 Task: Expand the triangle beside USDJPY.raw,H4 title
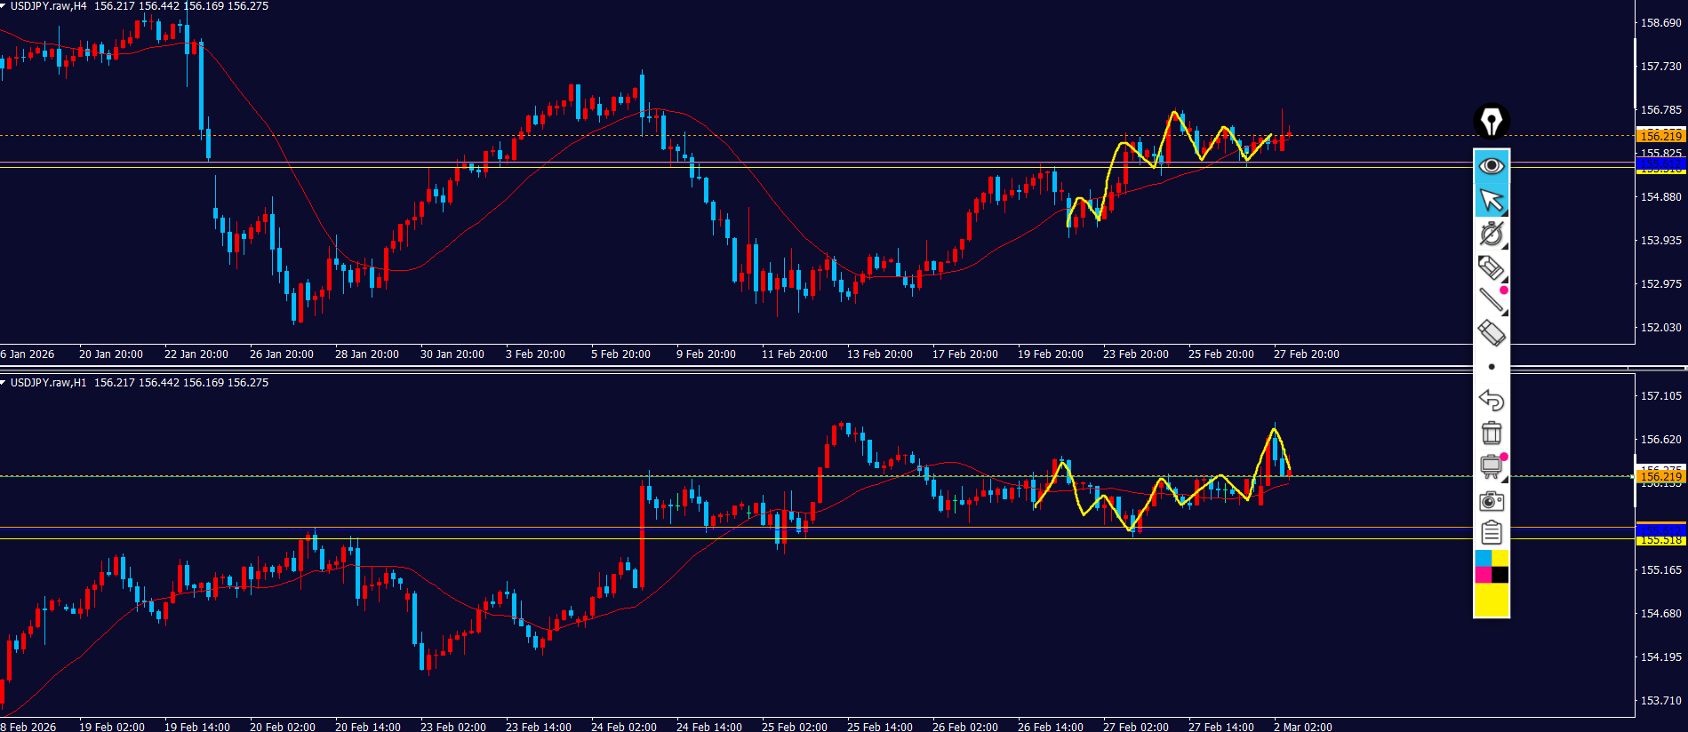(x=4, y=6)
